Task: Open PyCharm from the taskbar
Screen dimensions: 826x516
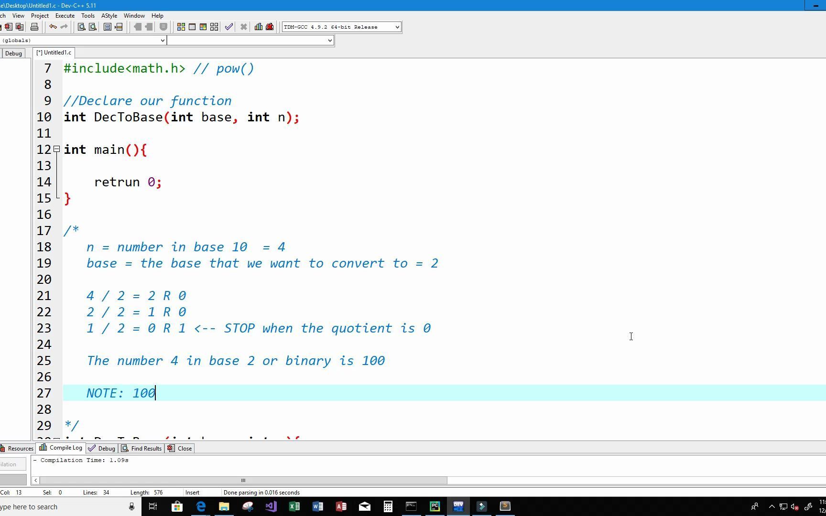Action: coord(435,506)
